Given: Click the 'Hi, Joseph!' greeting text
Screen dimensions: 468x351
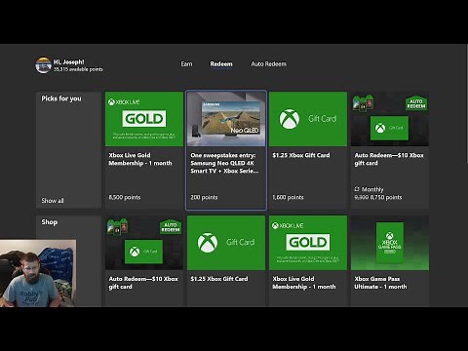Looking at the screenshot, I should (x=69, y=61).
